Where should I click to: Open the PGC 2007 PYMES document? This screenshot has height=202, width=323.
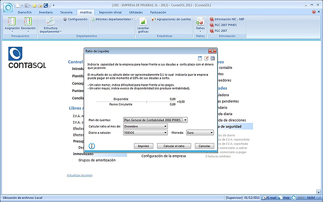click(x=223, y=25)
